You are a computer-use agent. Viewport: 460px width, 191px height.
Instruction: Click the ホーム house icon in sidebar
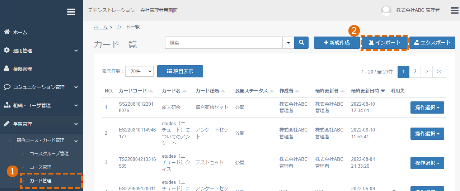point(7,32)
